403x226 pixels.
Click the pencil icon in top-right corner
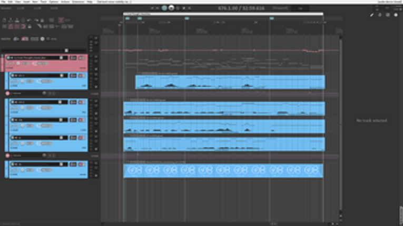[372, 15]
